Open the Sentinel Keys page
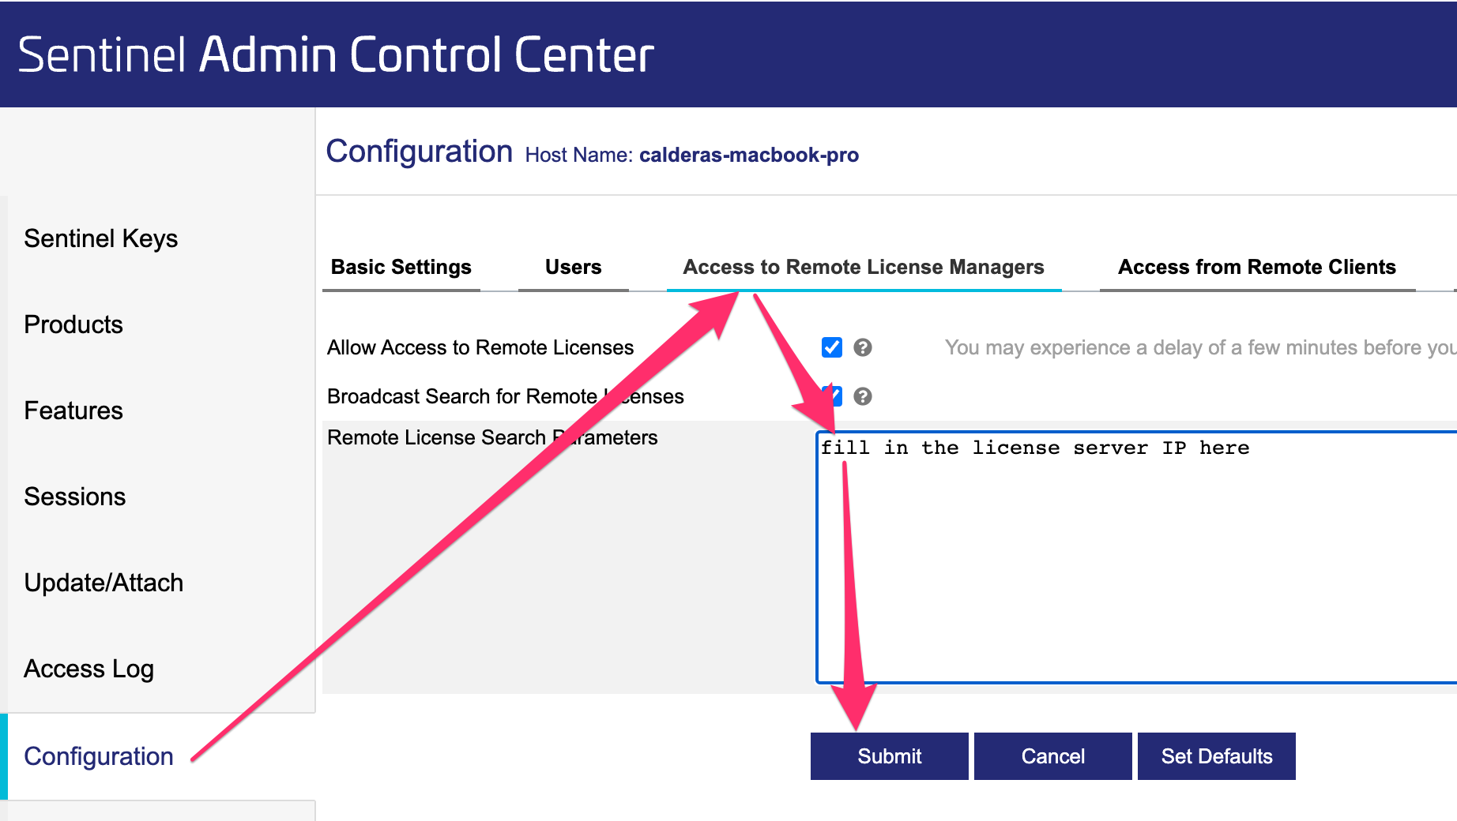This screenshot has width=1457, height=821. [101, 238]
